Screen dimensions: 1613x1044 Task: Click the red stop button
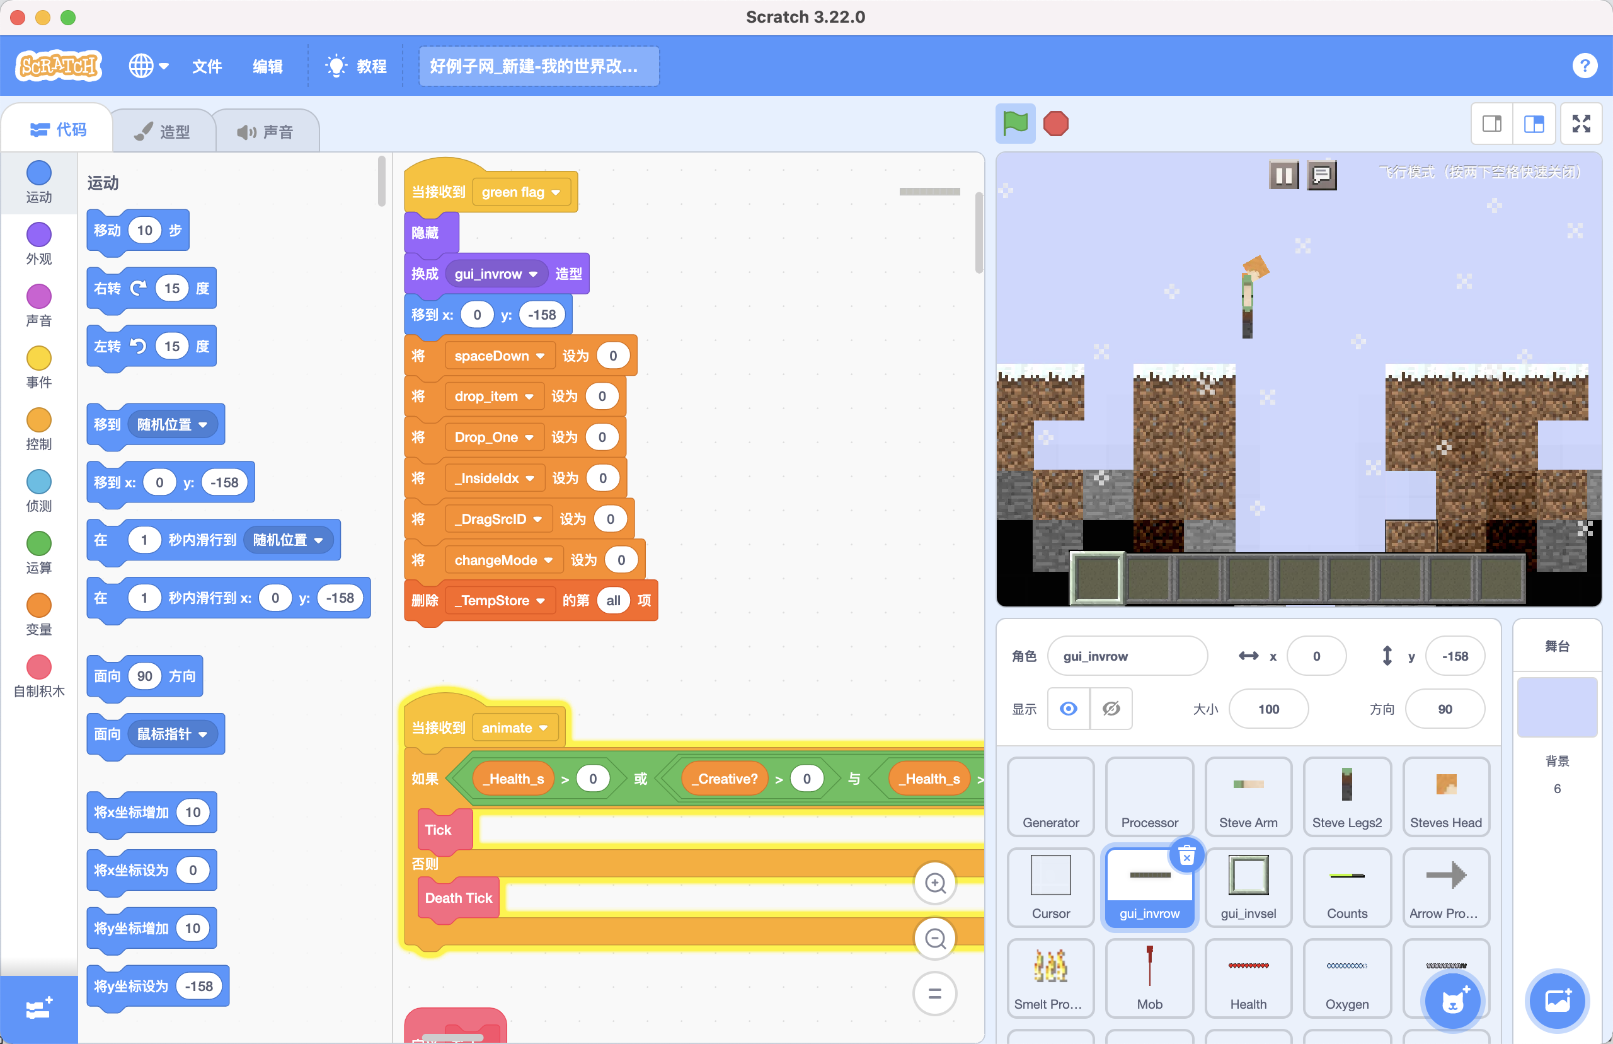(x=1055, y=124)
